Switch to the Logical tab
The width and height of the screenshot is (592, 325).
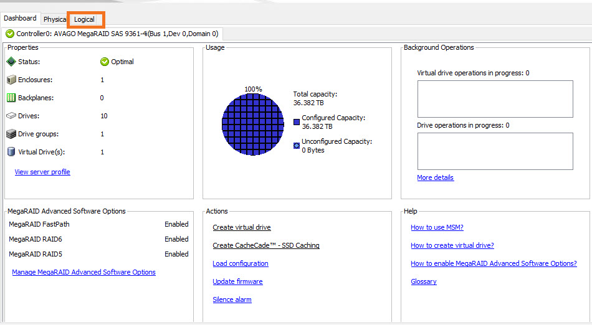[84, 19]
